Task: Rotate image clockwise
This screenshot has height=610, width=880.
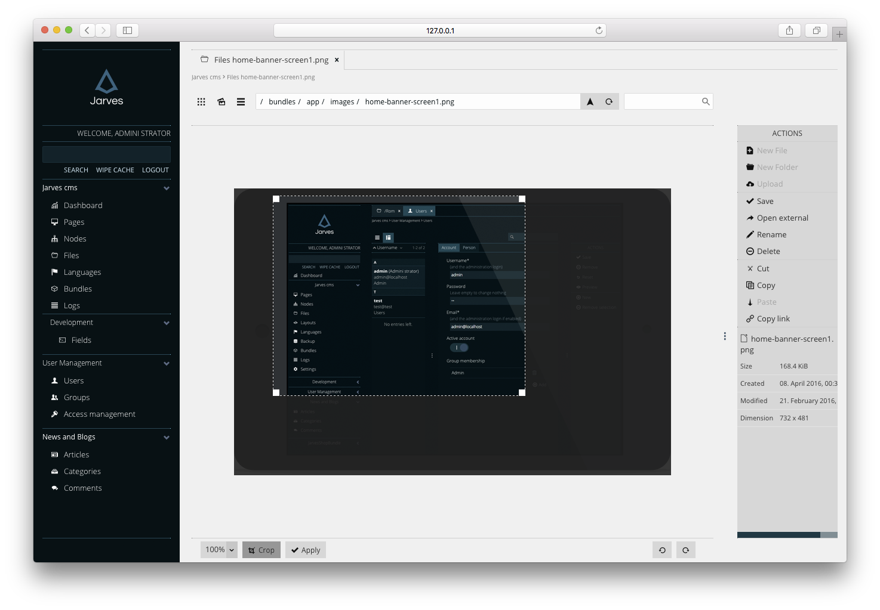Action: [685, 550]
